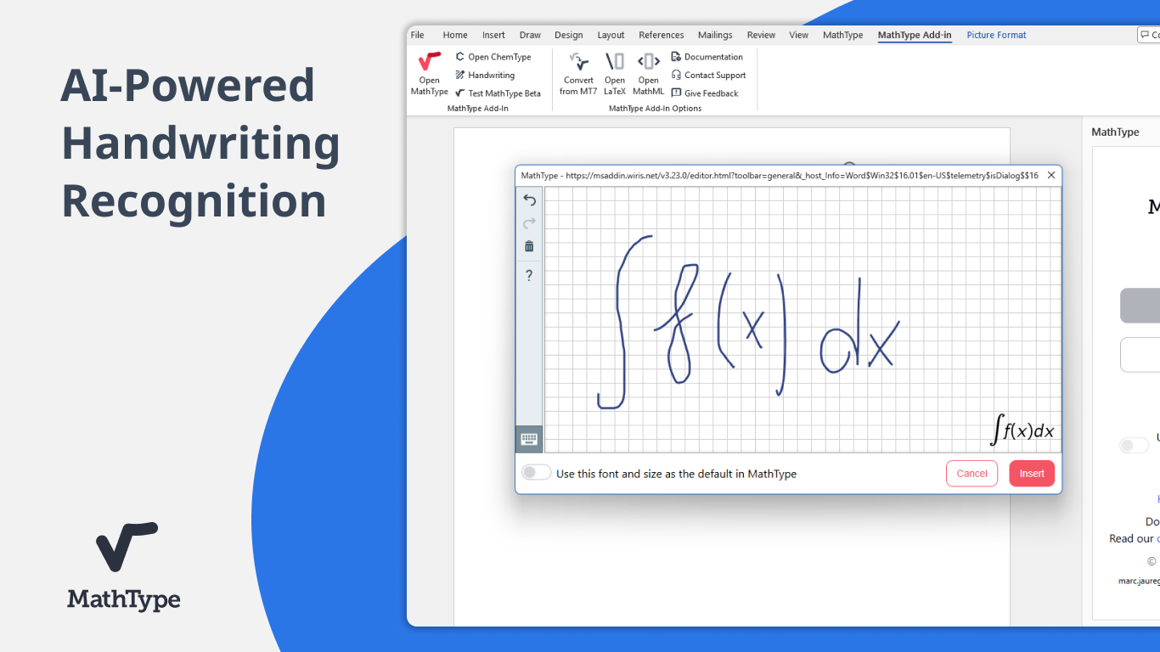Image resolution: width=1160 pixels, height=652 pixels.
Task: Open the Picture Format tab
Action: pos(996,35)
